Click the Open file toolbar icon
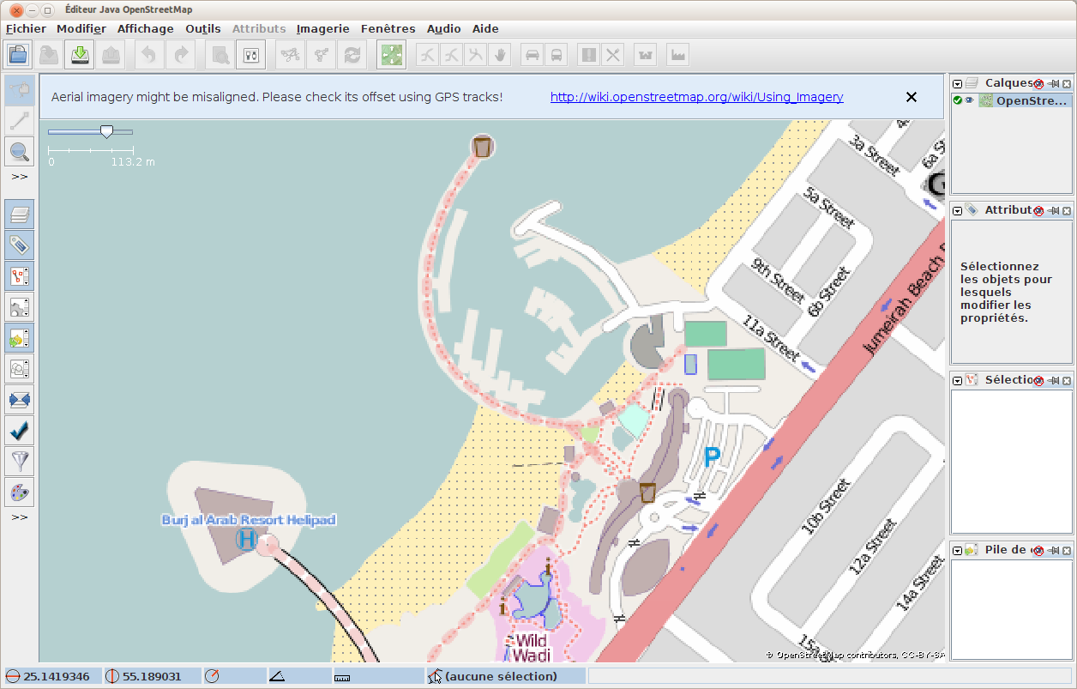1077x689 pixels. coord(18,55)
